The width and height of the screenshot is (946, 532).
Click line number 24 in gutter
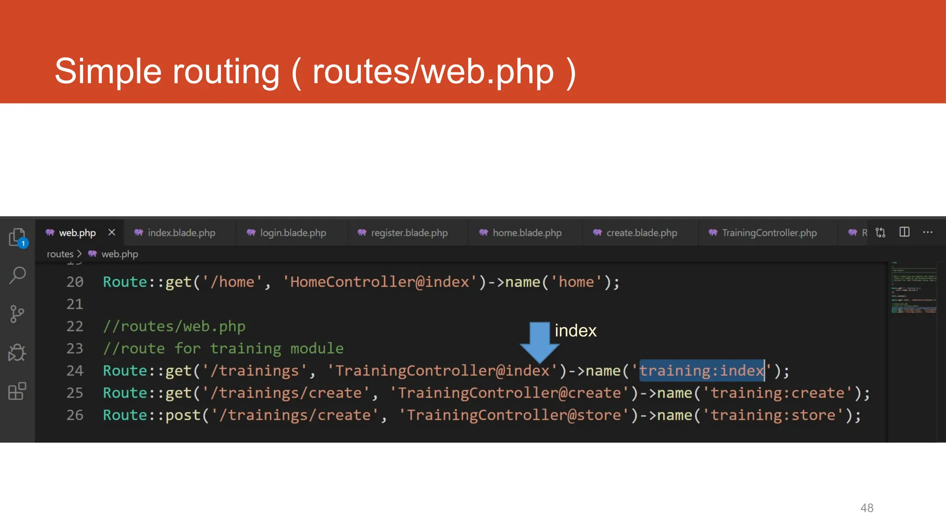coord(75,370)
